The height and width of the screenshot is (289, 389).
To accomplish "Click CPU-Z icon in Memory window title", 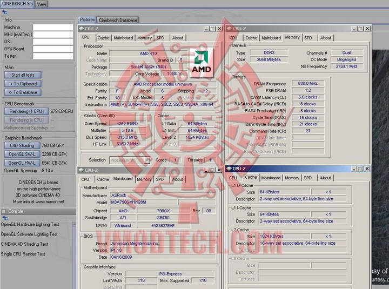I will 229,29.
